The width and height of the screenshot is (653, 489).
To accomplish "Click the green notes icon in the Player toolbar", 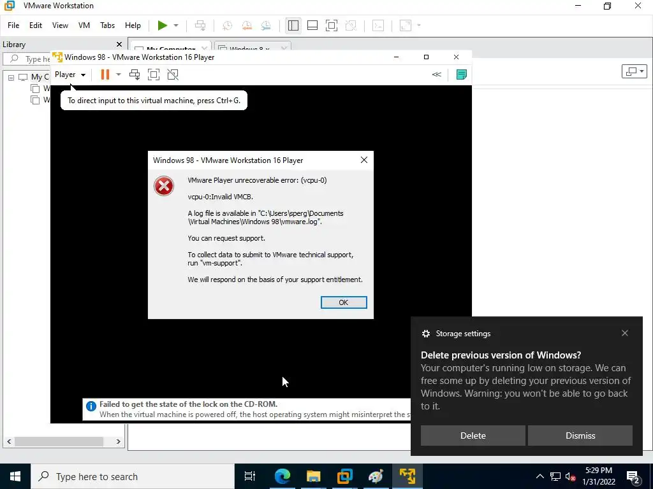I will [462, 74].
